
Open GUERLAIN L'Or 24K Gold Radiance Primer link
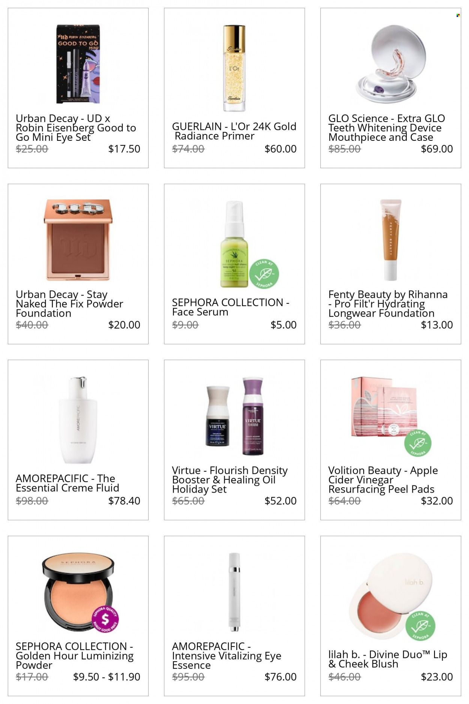tap(234, 131)
